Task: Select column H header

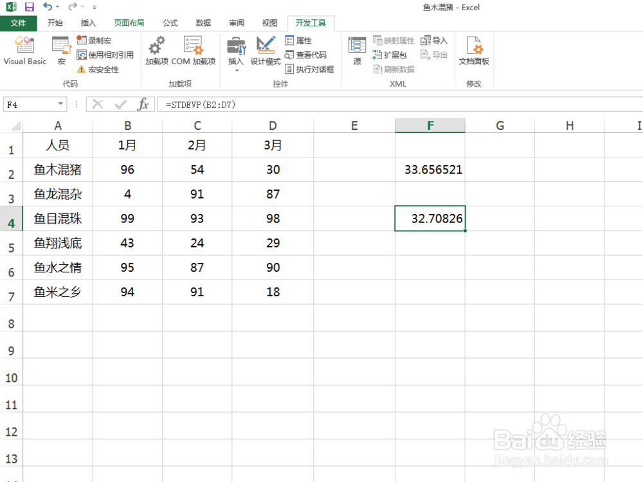Action: pos(570,125)
